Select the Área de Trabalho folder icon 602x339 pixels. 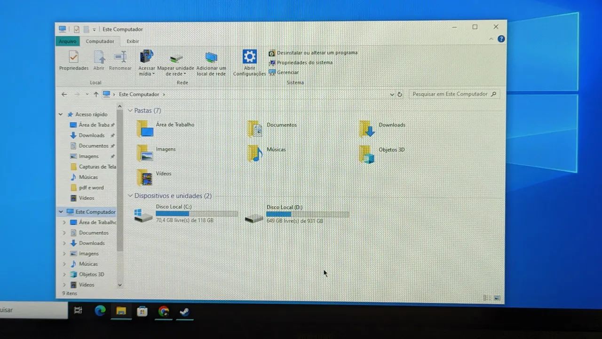pyautogui.click(x=145, y=128)
